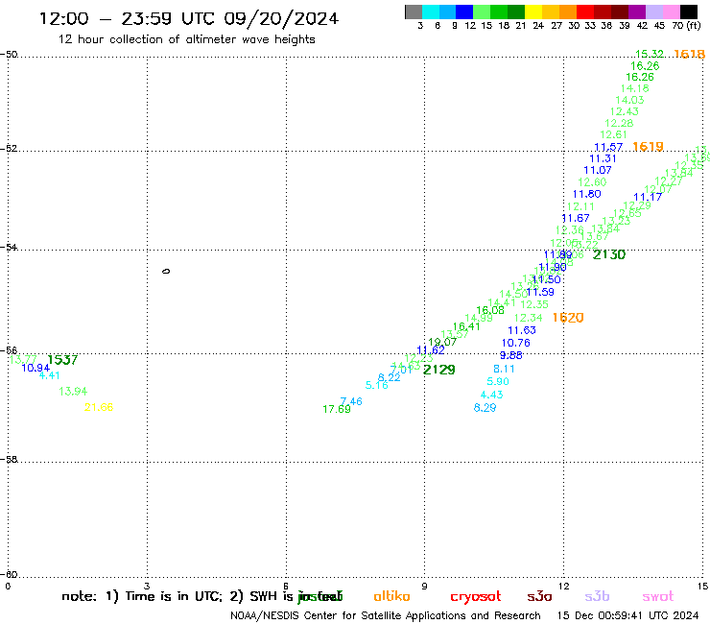
Task: Click the green wave height value 17.69
Action: (x=337, y=410)
